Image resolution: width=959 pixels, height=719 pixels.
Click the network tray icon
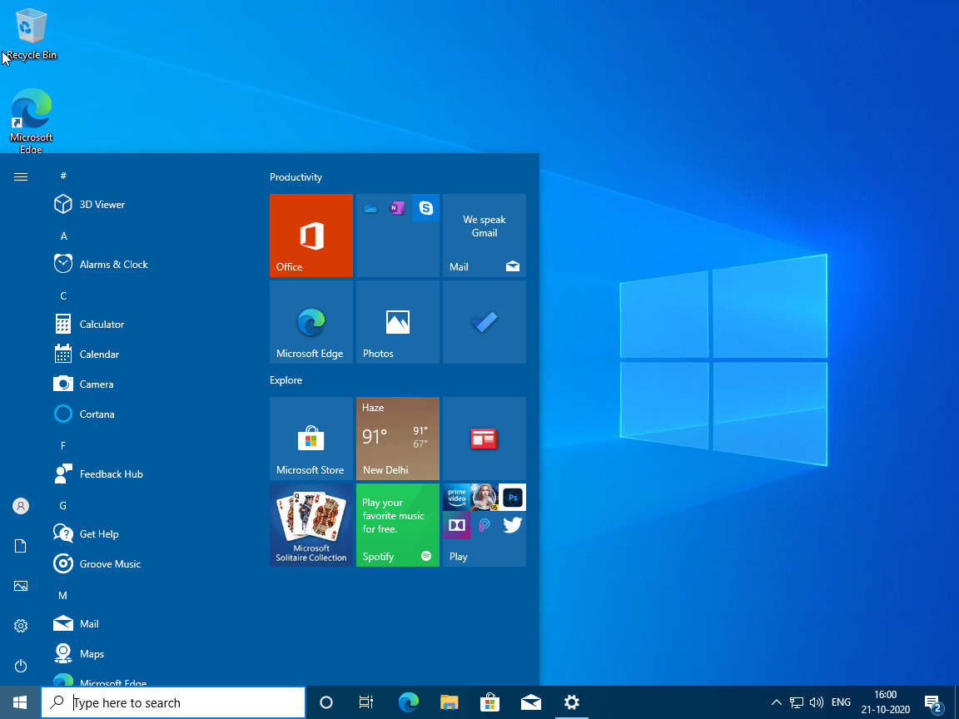click(797, 702)
